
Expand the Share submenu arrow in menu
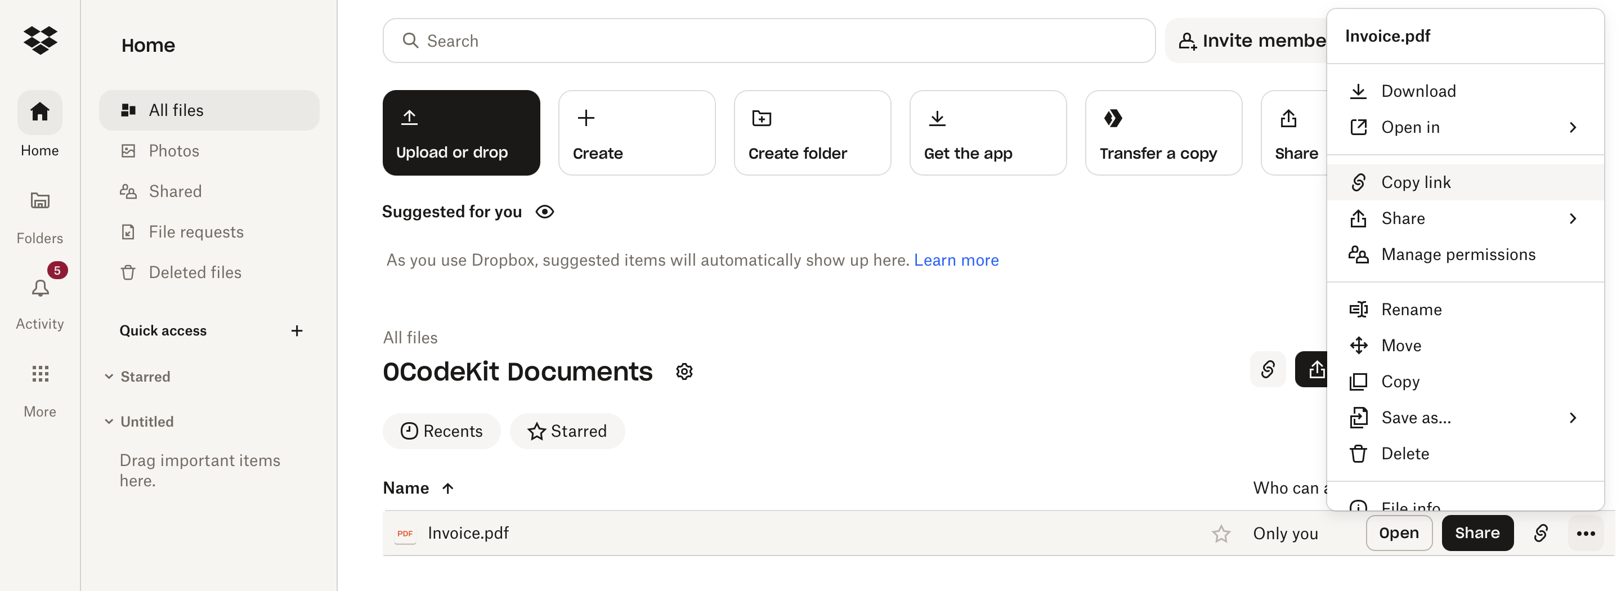[x=1572, y=218]
